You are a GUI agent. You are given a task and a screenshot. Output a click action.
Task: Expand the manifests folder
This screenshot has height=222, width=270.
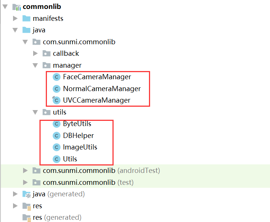click(x=15, y=18)
